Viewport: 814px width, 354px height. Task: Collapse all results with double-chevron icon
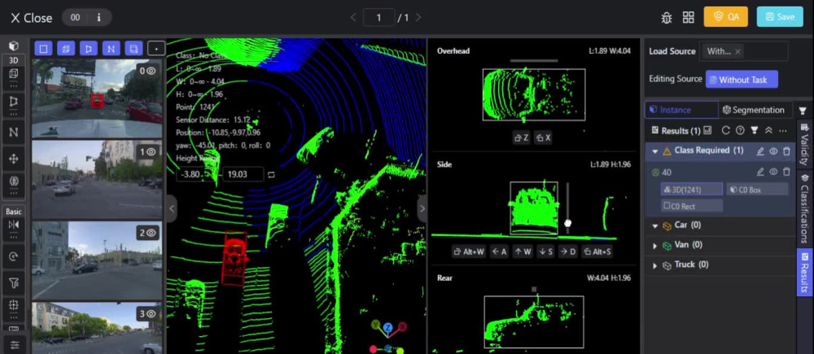click(x=769, y=131)
